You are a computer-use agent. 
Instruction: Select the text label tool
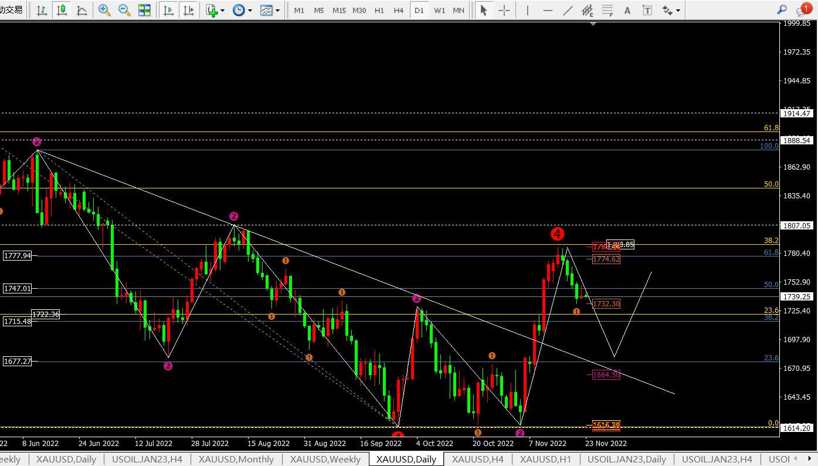pyautogui.click(x=647, y=10)
